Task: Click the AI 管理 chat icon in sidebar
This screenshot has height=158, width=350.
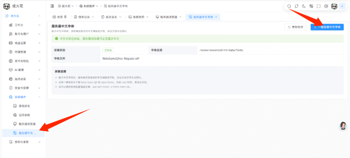Action: [x=11, y=70]
